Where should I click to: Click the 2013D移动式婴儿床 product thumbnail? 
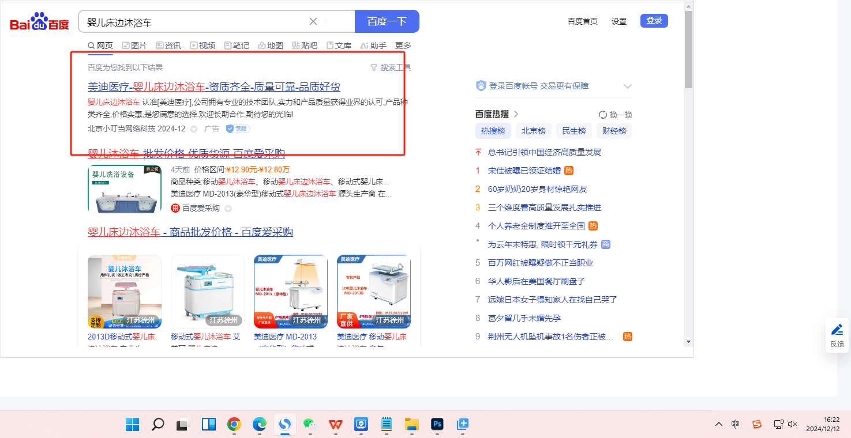point(125,292)
